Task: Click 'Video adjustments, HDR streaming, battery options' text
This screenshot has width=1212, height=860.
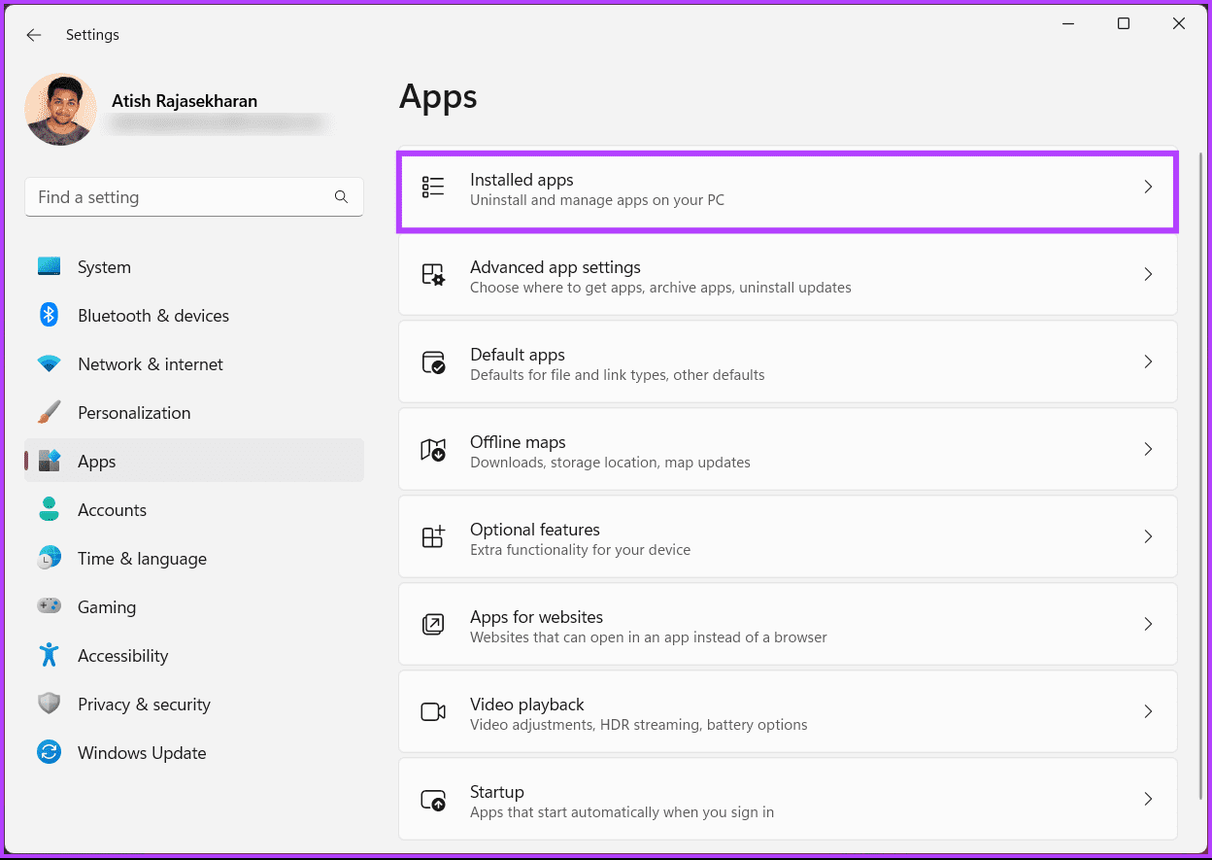Action: [x=639, y=725]
